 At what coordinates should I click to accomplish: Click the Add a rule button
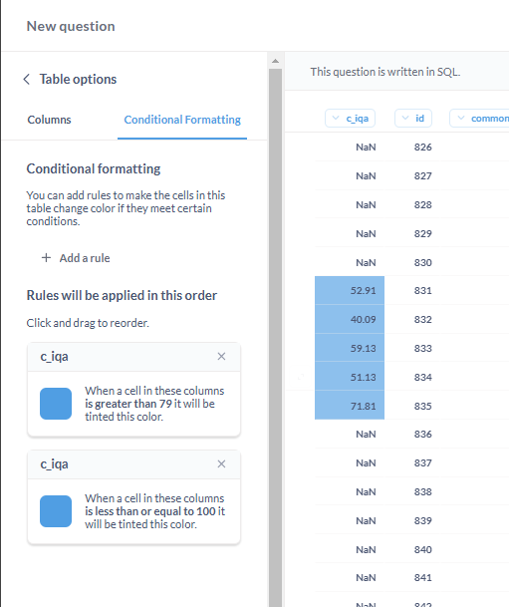(76, 258)
